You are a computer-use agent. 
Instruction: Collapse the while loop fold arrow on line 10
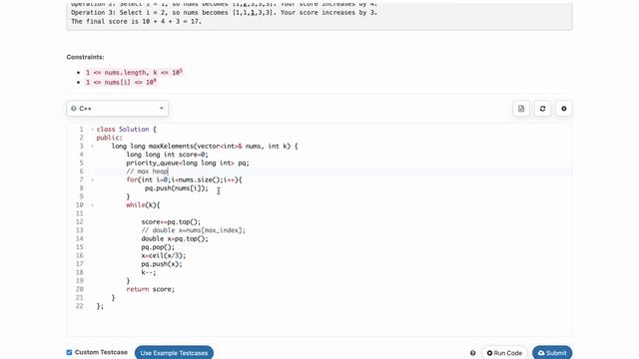(x=93, y=205)
